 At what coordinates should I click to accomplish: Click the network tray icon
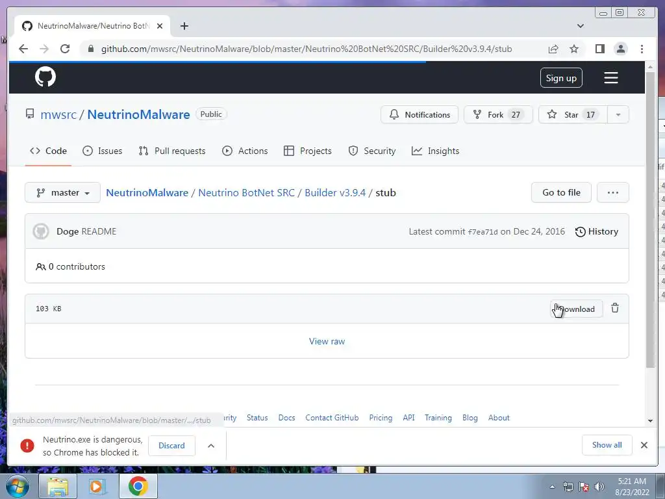point(568,487)
